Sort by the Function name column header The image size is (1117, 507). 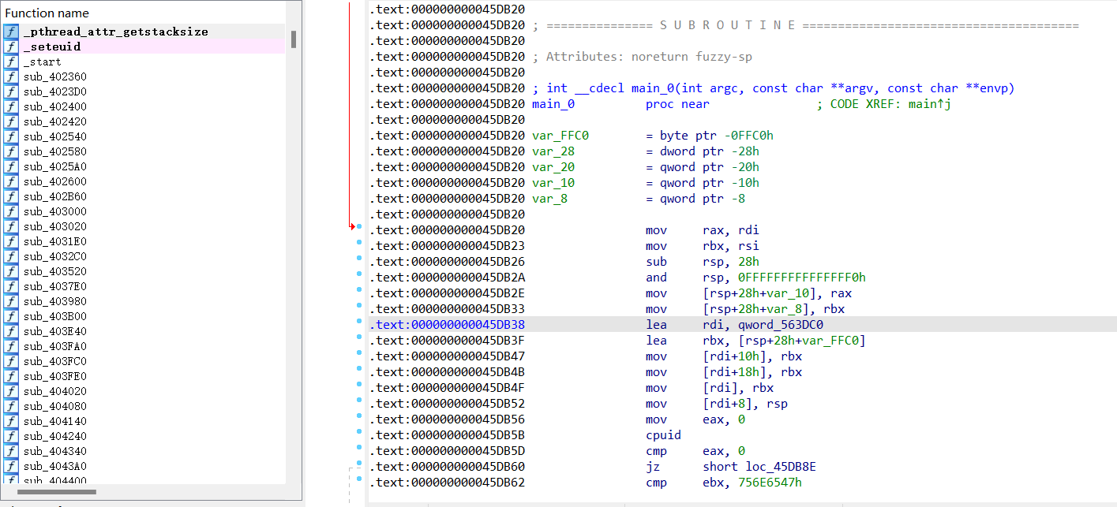coord(47,13)
